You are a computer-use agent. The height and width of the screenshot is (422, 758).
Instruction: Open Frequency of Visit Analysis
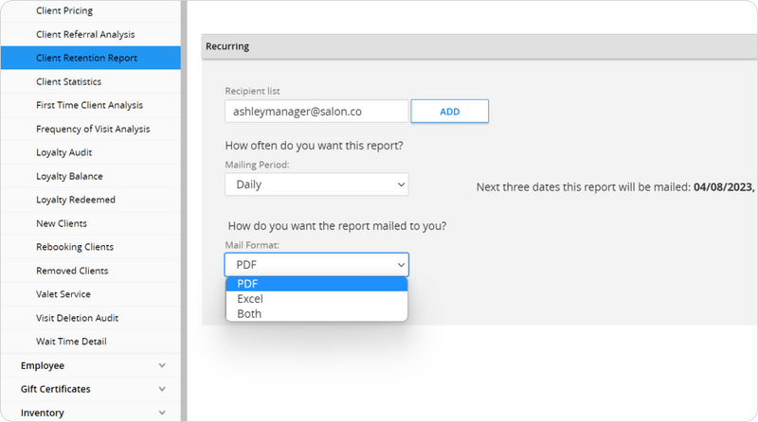click(93, 129)
